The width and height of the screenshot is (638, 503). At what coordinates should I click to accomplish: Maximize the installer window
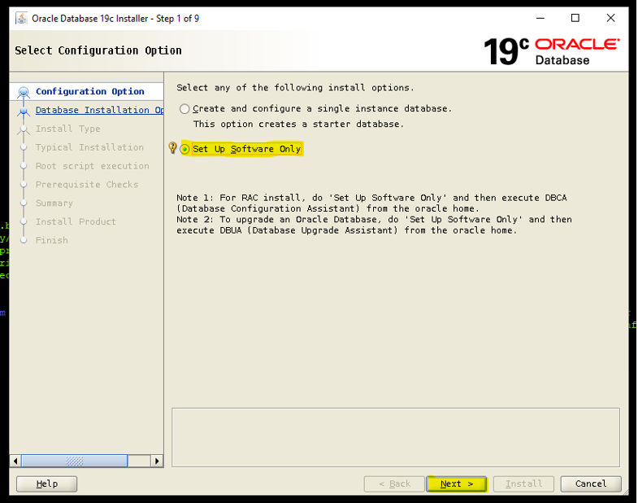575,18
